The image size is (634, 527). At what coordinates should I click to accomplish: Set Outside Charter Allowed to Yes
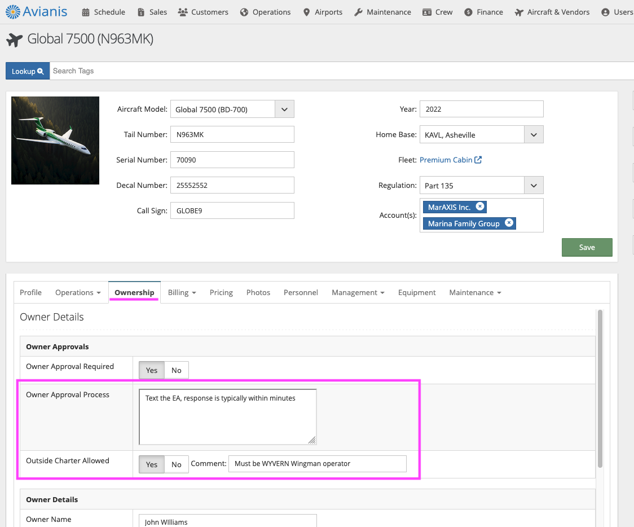pyautogui.click(x=152, y=464)
